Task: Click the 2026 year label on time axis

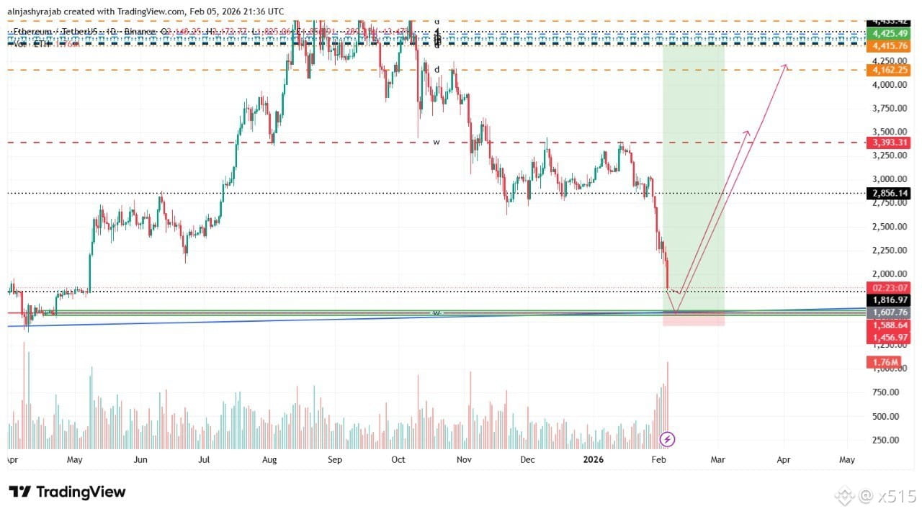Action: 593,459
